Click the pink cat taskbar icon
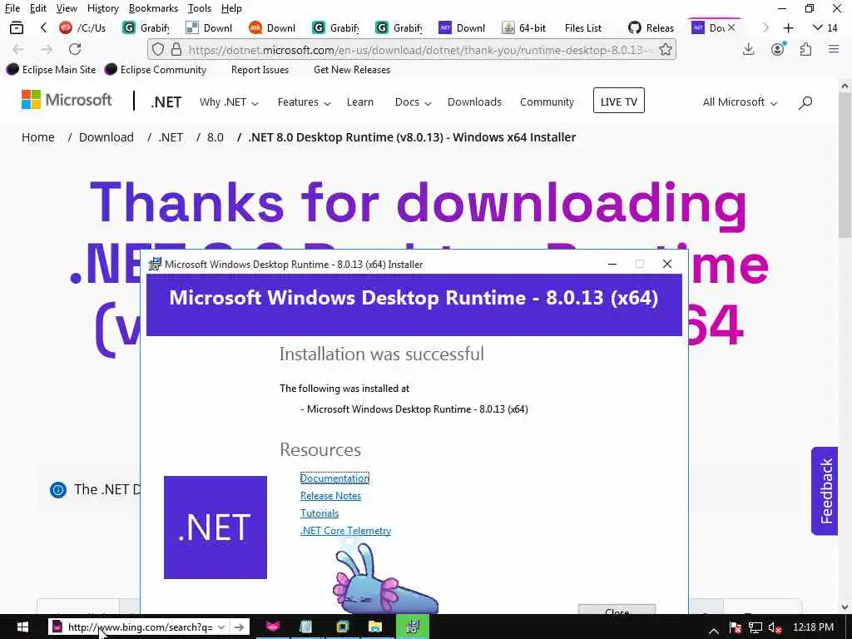 coord(273,627)
